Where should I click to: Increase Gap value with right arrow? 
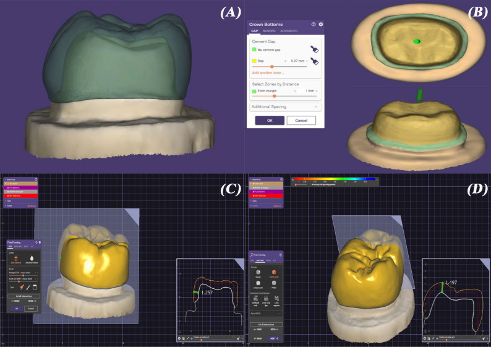click(307, 61)
